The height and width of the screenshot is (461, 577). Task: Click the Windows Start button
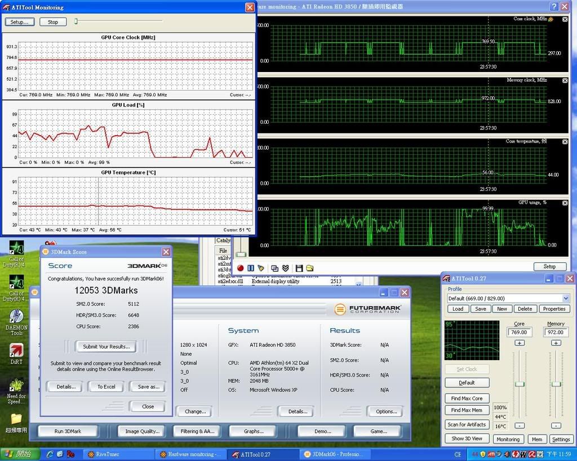[19, 454]
